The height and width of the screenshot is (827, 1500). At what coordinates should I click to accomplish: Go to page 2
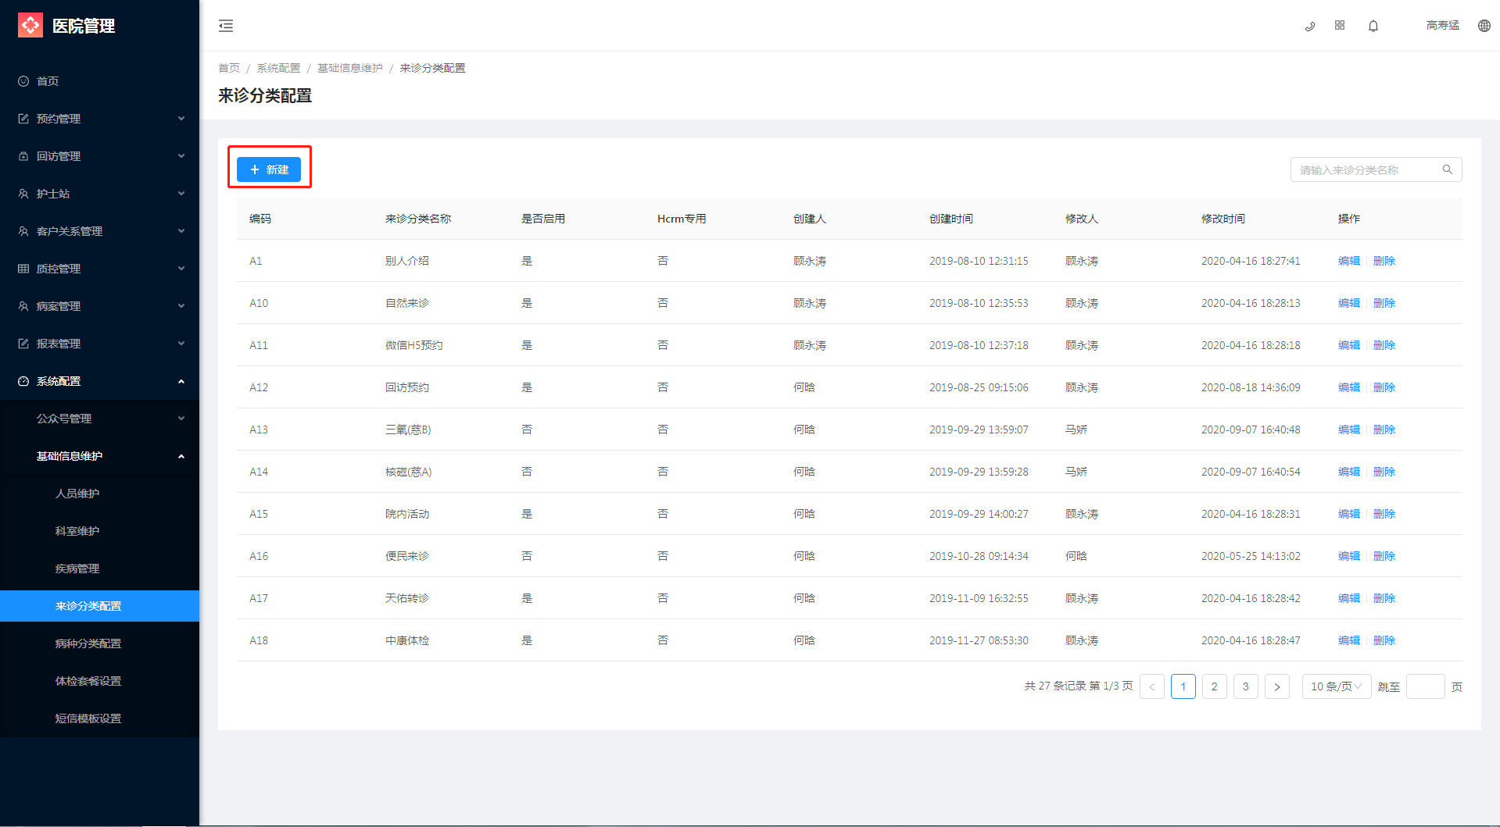point(1215,686)
